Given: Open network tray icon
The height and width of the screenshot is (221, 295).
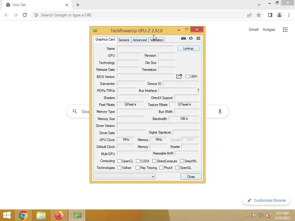Looking at the screenshot, I should click(261, 215).
